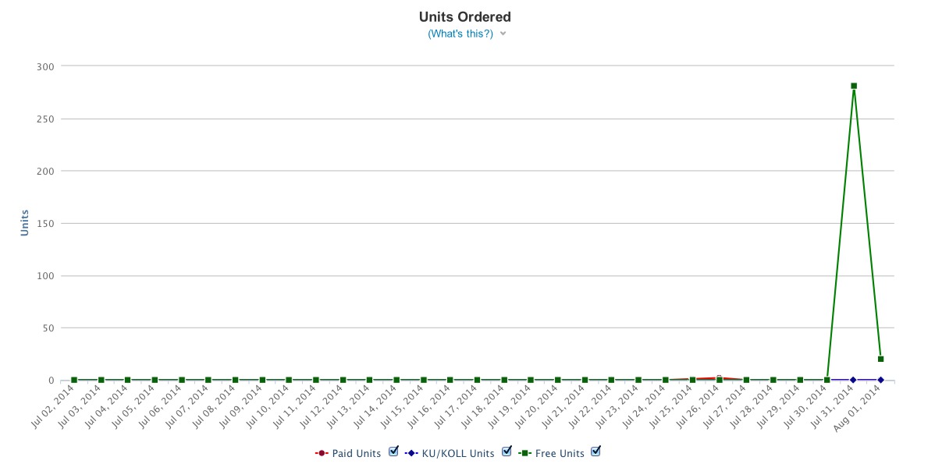Click the blue diamond KU/KOLL legend marker
Screen dimensions: 935x464
pyautogui.click(x=411, y=453)
